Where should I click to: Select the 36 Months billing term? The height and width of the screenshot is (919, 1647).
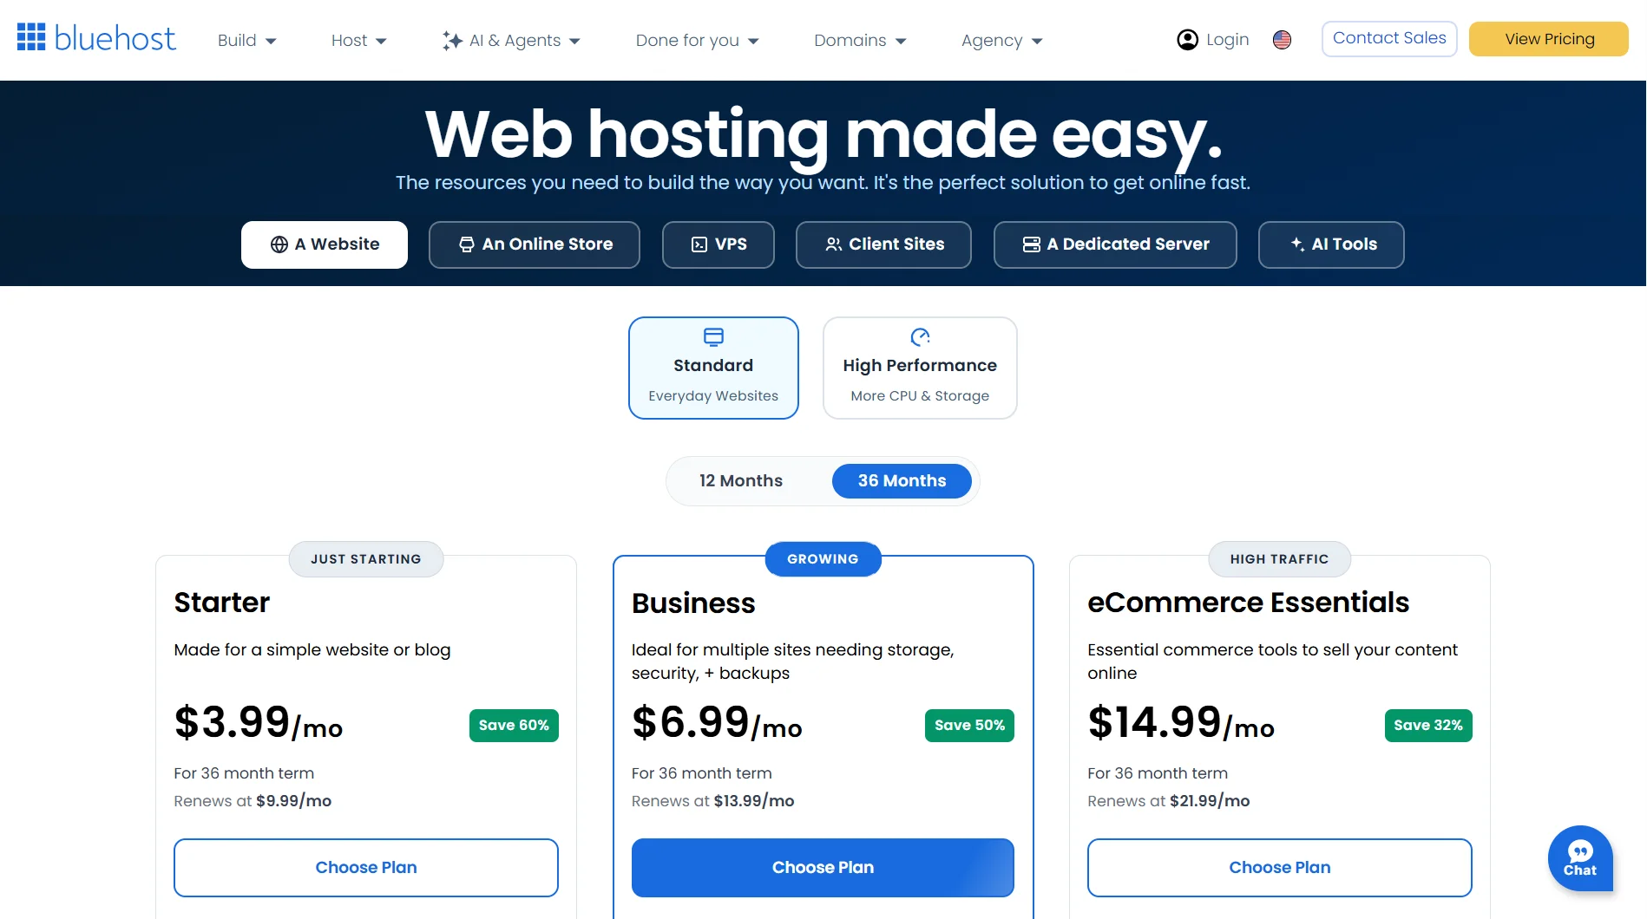[902, 481]
